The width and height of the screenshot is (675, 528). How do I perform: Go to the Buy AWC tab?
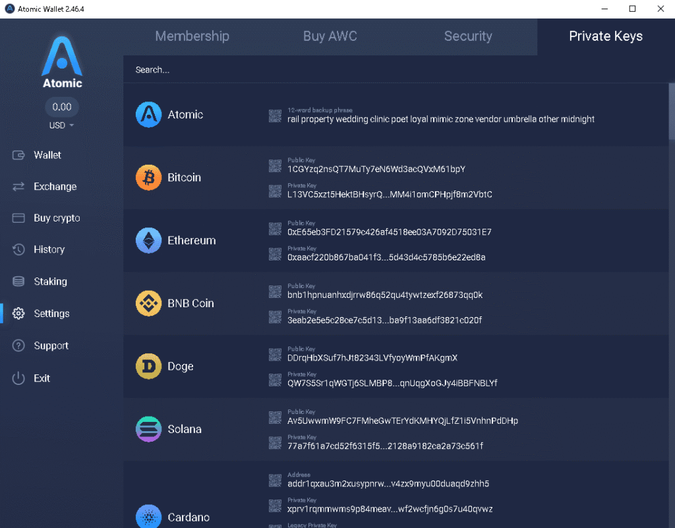(330, 36)
